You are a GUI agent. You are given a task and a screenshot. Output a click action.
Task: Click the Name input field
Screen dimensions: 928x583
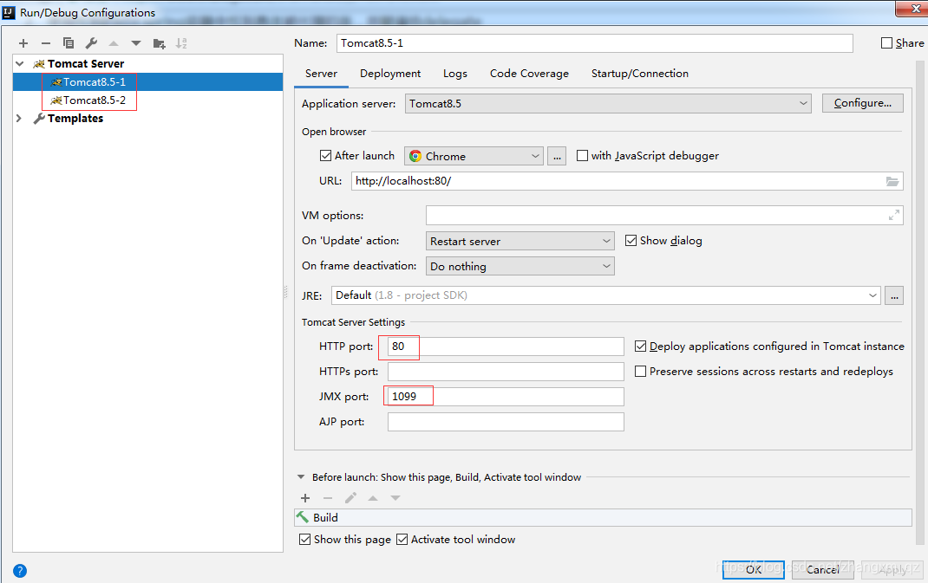coord(595,43)
